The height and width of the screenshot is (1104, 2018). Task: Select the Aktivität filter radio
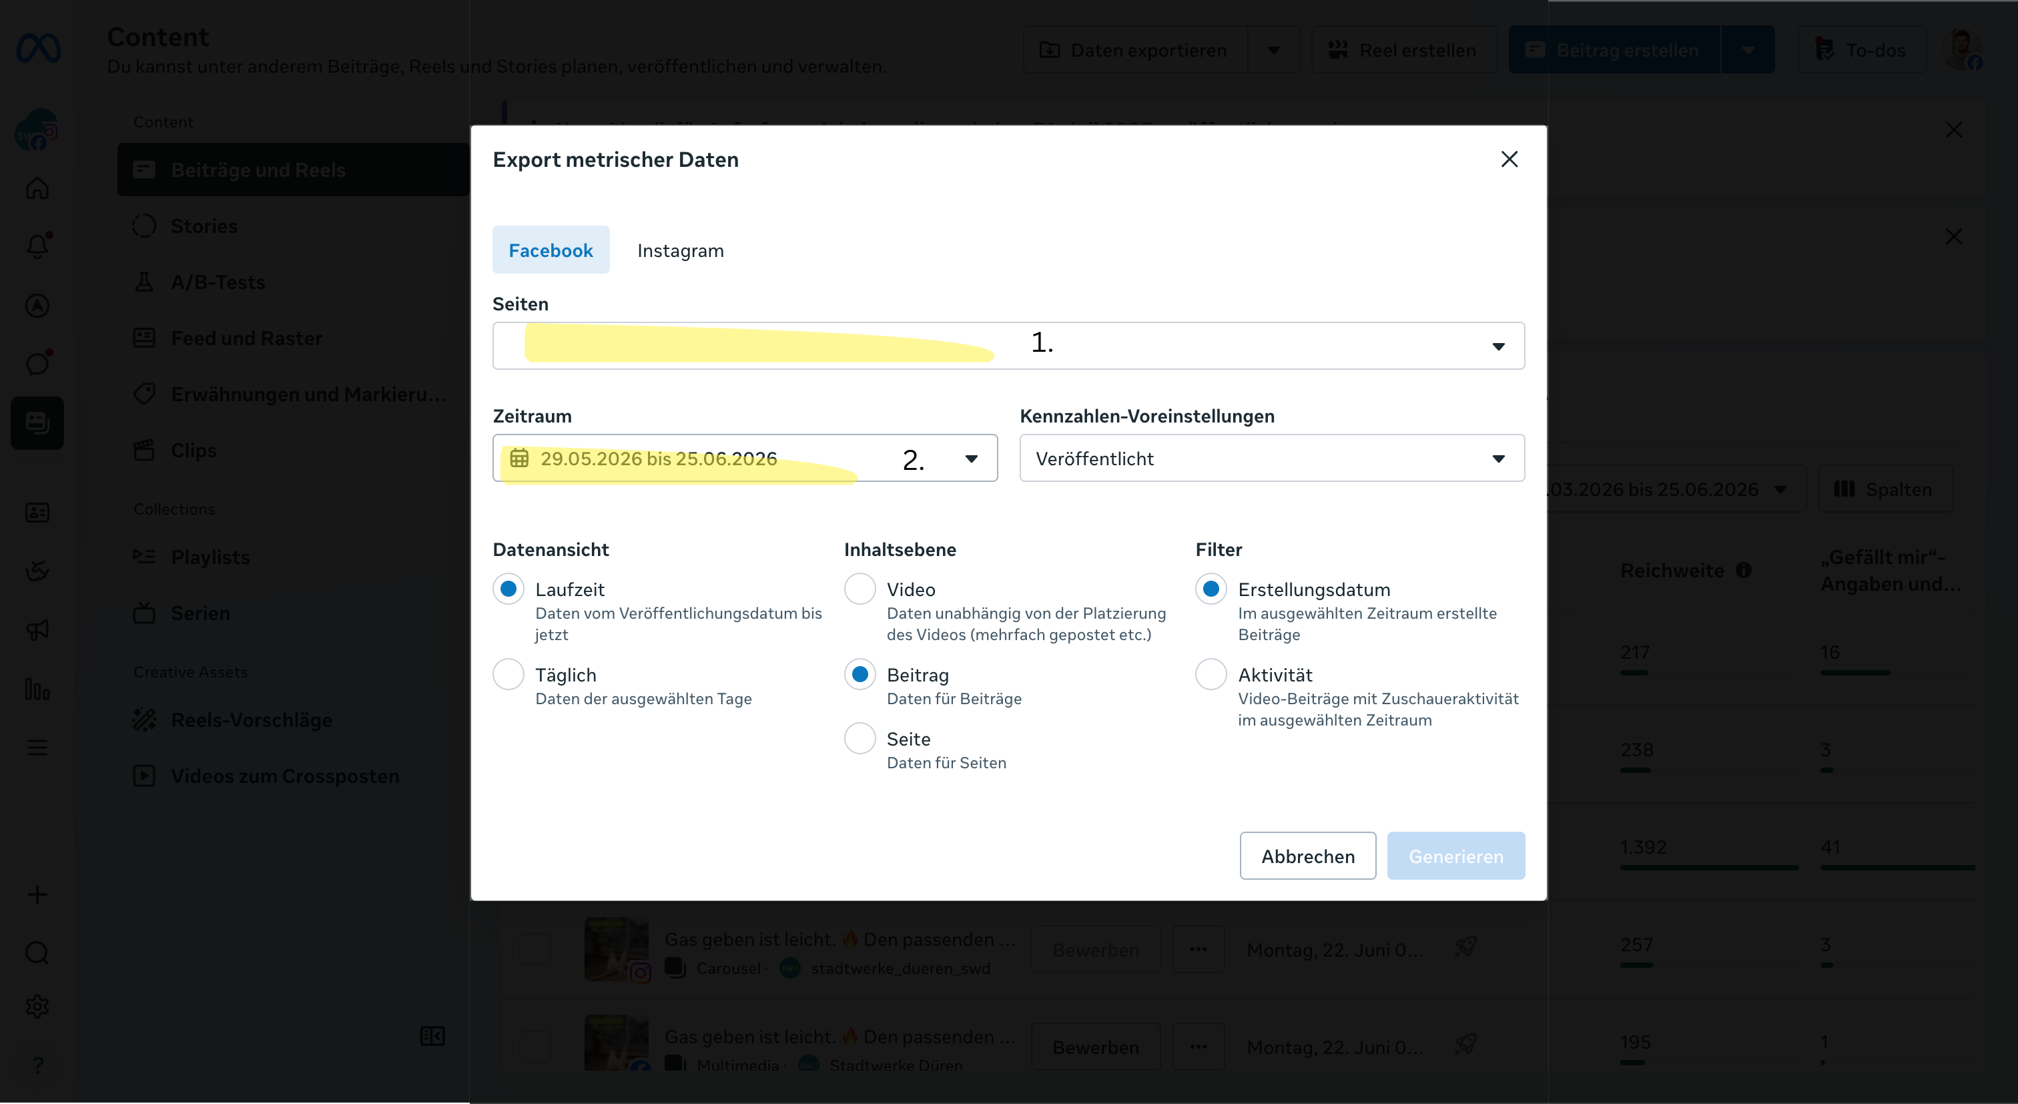coord(1211,674)
